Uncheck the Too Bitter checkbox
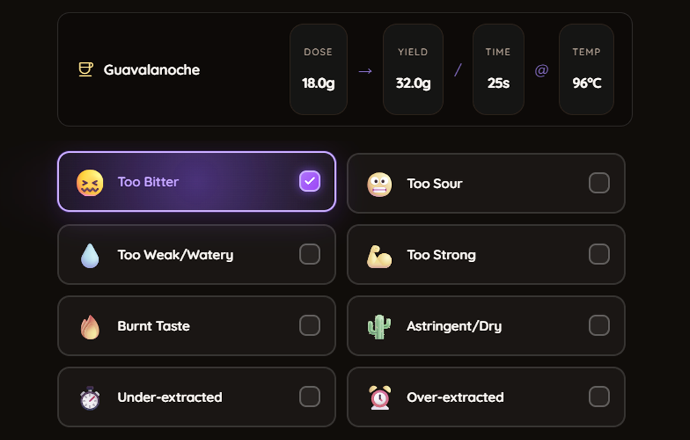Viewport: 690px width, 440px height. [x=310, y=181]
